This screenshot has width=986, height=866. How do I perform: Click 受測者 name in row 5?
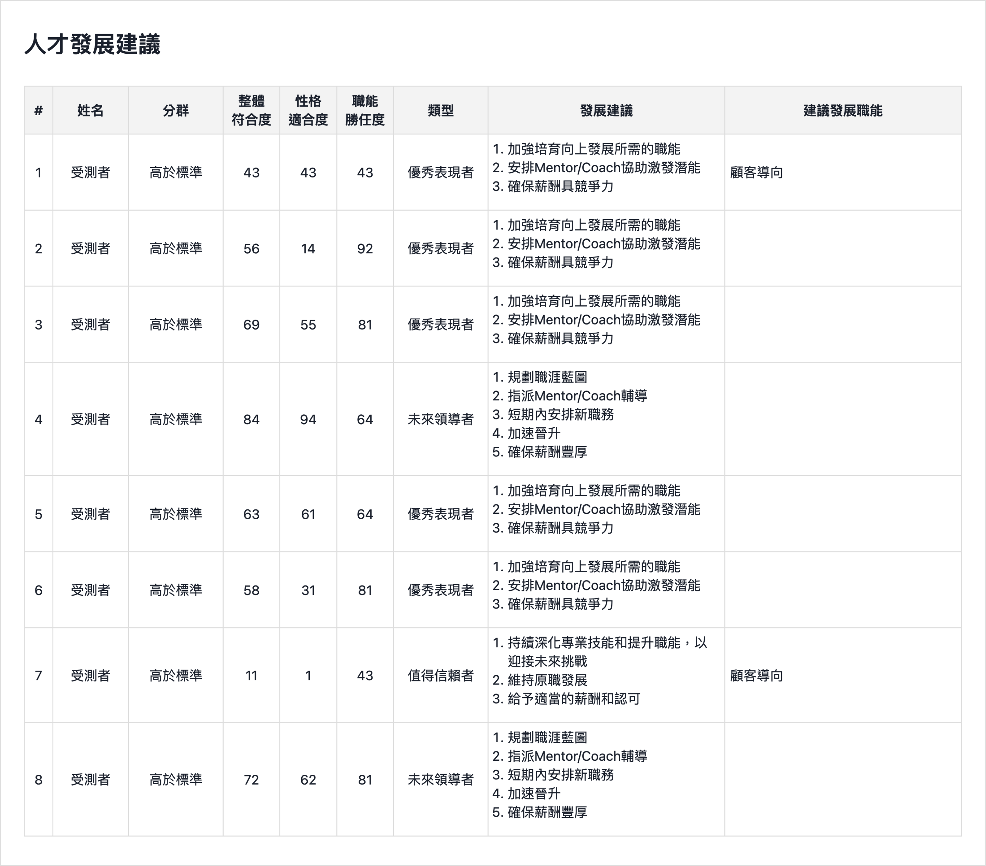coord(91,514)
